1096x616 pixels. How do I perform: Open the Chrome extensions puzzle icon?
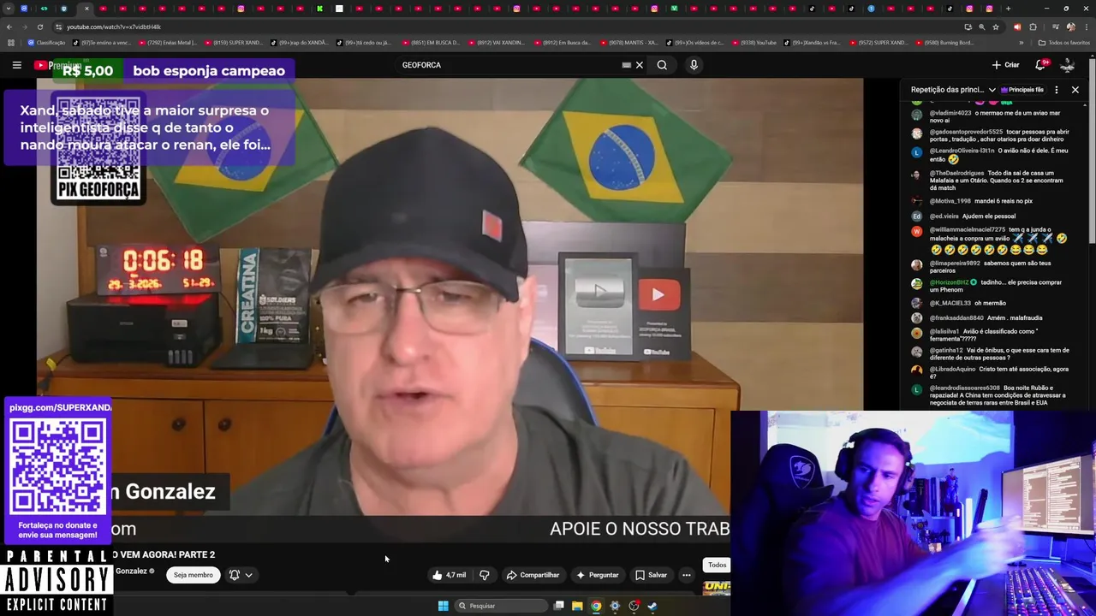tap(1033, 27)
